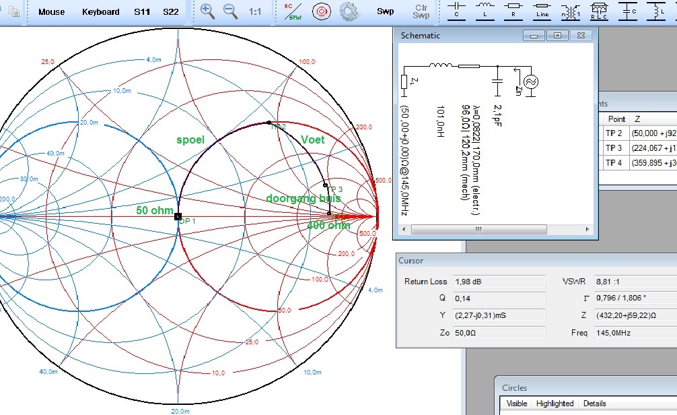Open settings with the gear icon
677x415 pixels.
click(348, 11)
